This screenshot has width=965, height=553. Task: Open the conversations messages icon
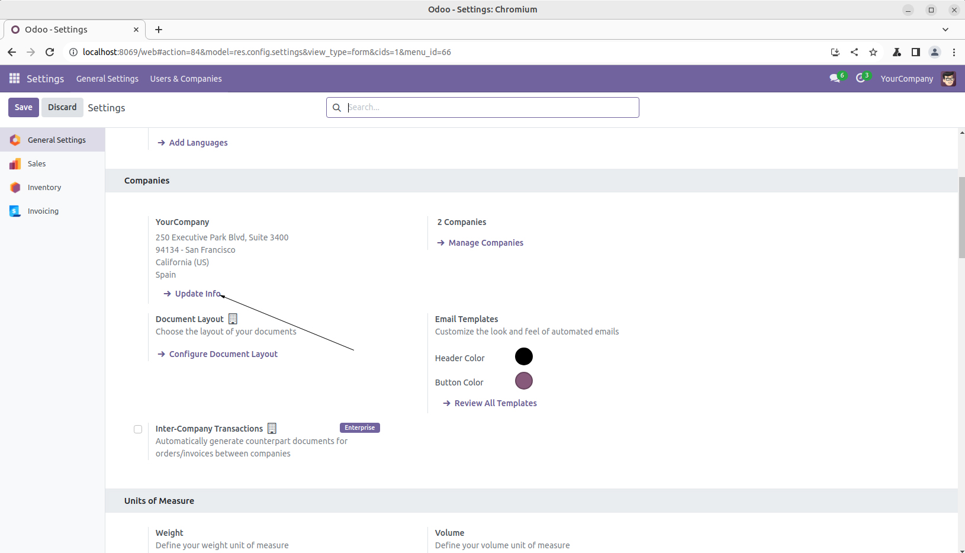click(x=835, y=79)
